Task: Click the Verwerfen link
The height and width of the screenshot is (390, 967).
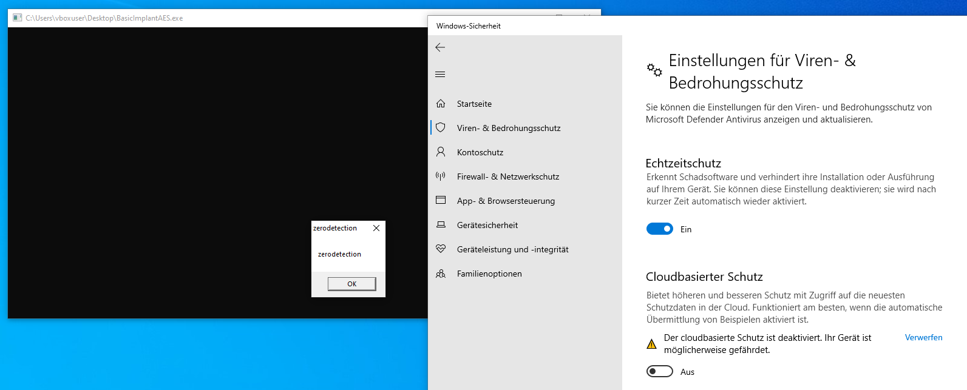Action: pos(923,337)
